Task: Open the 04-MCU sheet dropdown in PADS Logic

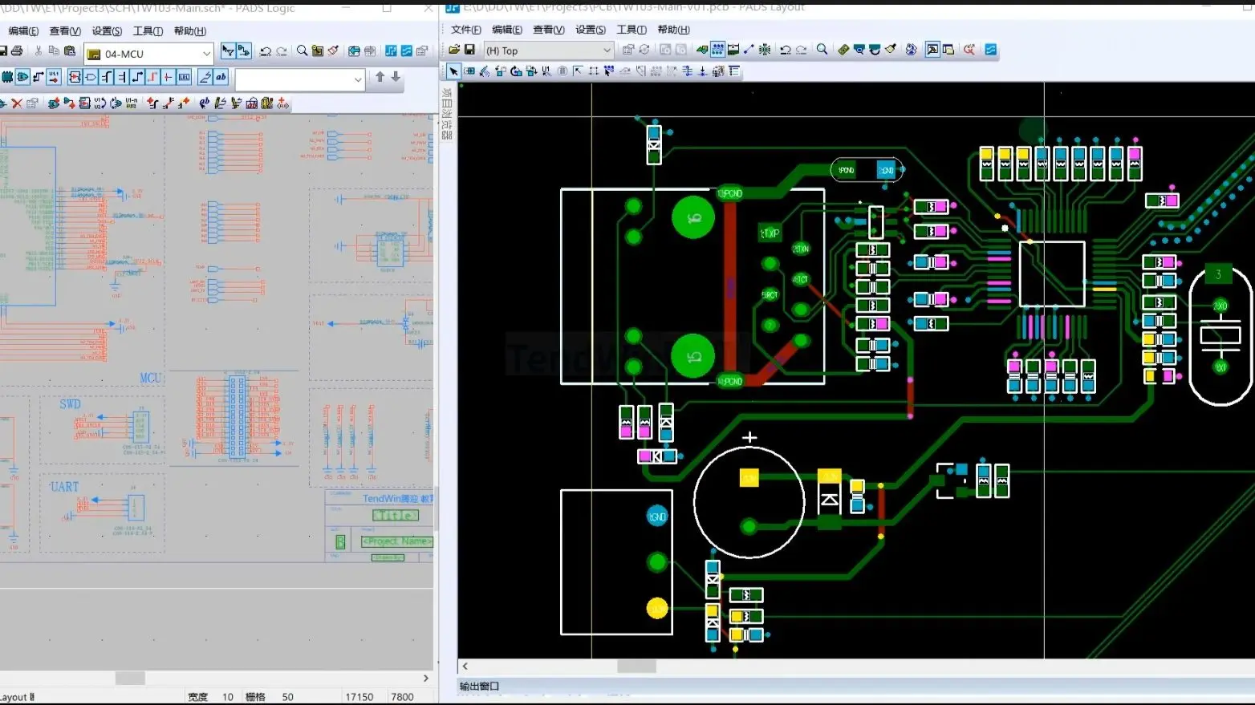Action: tap(205, 53)
